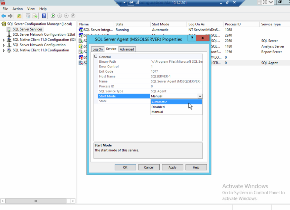290x210 pixels.
Task: Select SQL Server Services in the tree
Action: 27,29
